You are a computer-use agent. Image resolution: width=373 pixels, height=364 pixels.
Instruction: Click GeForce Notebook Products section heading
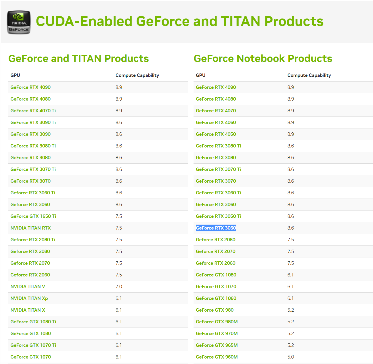tap(263, 59)
